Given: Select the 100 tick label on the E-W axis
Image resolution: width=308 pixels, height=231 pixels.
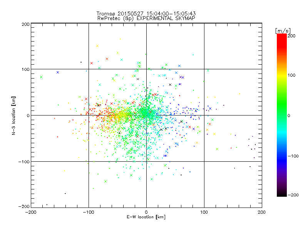Looking at the screenshot, I should pos(204,212).
